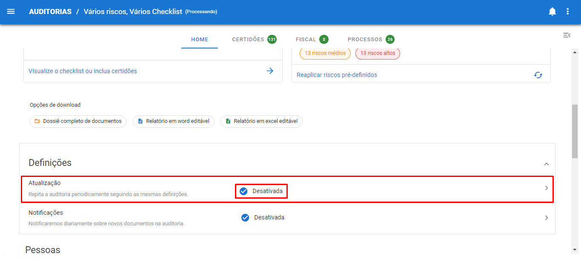The height and width of the screenshot is (262, 581).
Task: Click the Notificações status check icon
Action: coord(245,217)
